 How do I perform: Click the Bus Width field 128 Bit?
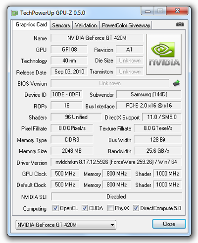click(x=157, y=140)
